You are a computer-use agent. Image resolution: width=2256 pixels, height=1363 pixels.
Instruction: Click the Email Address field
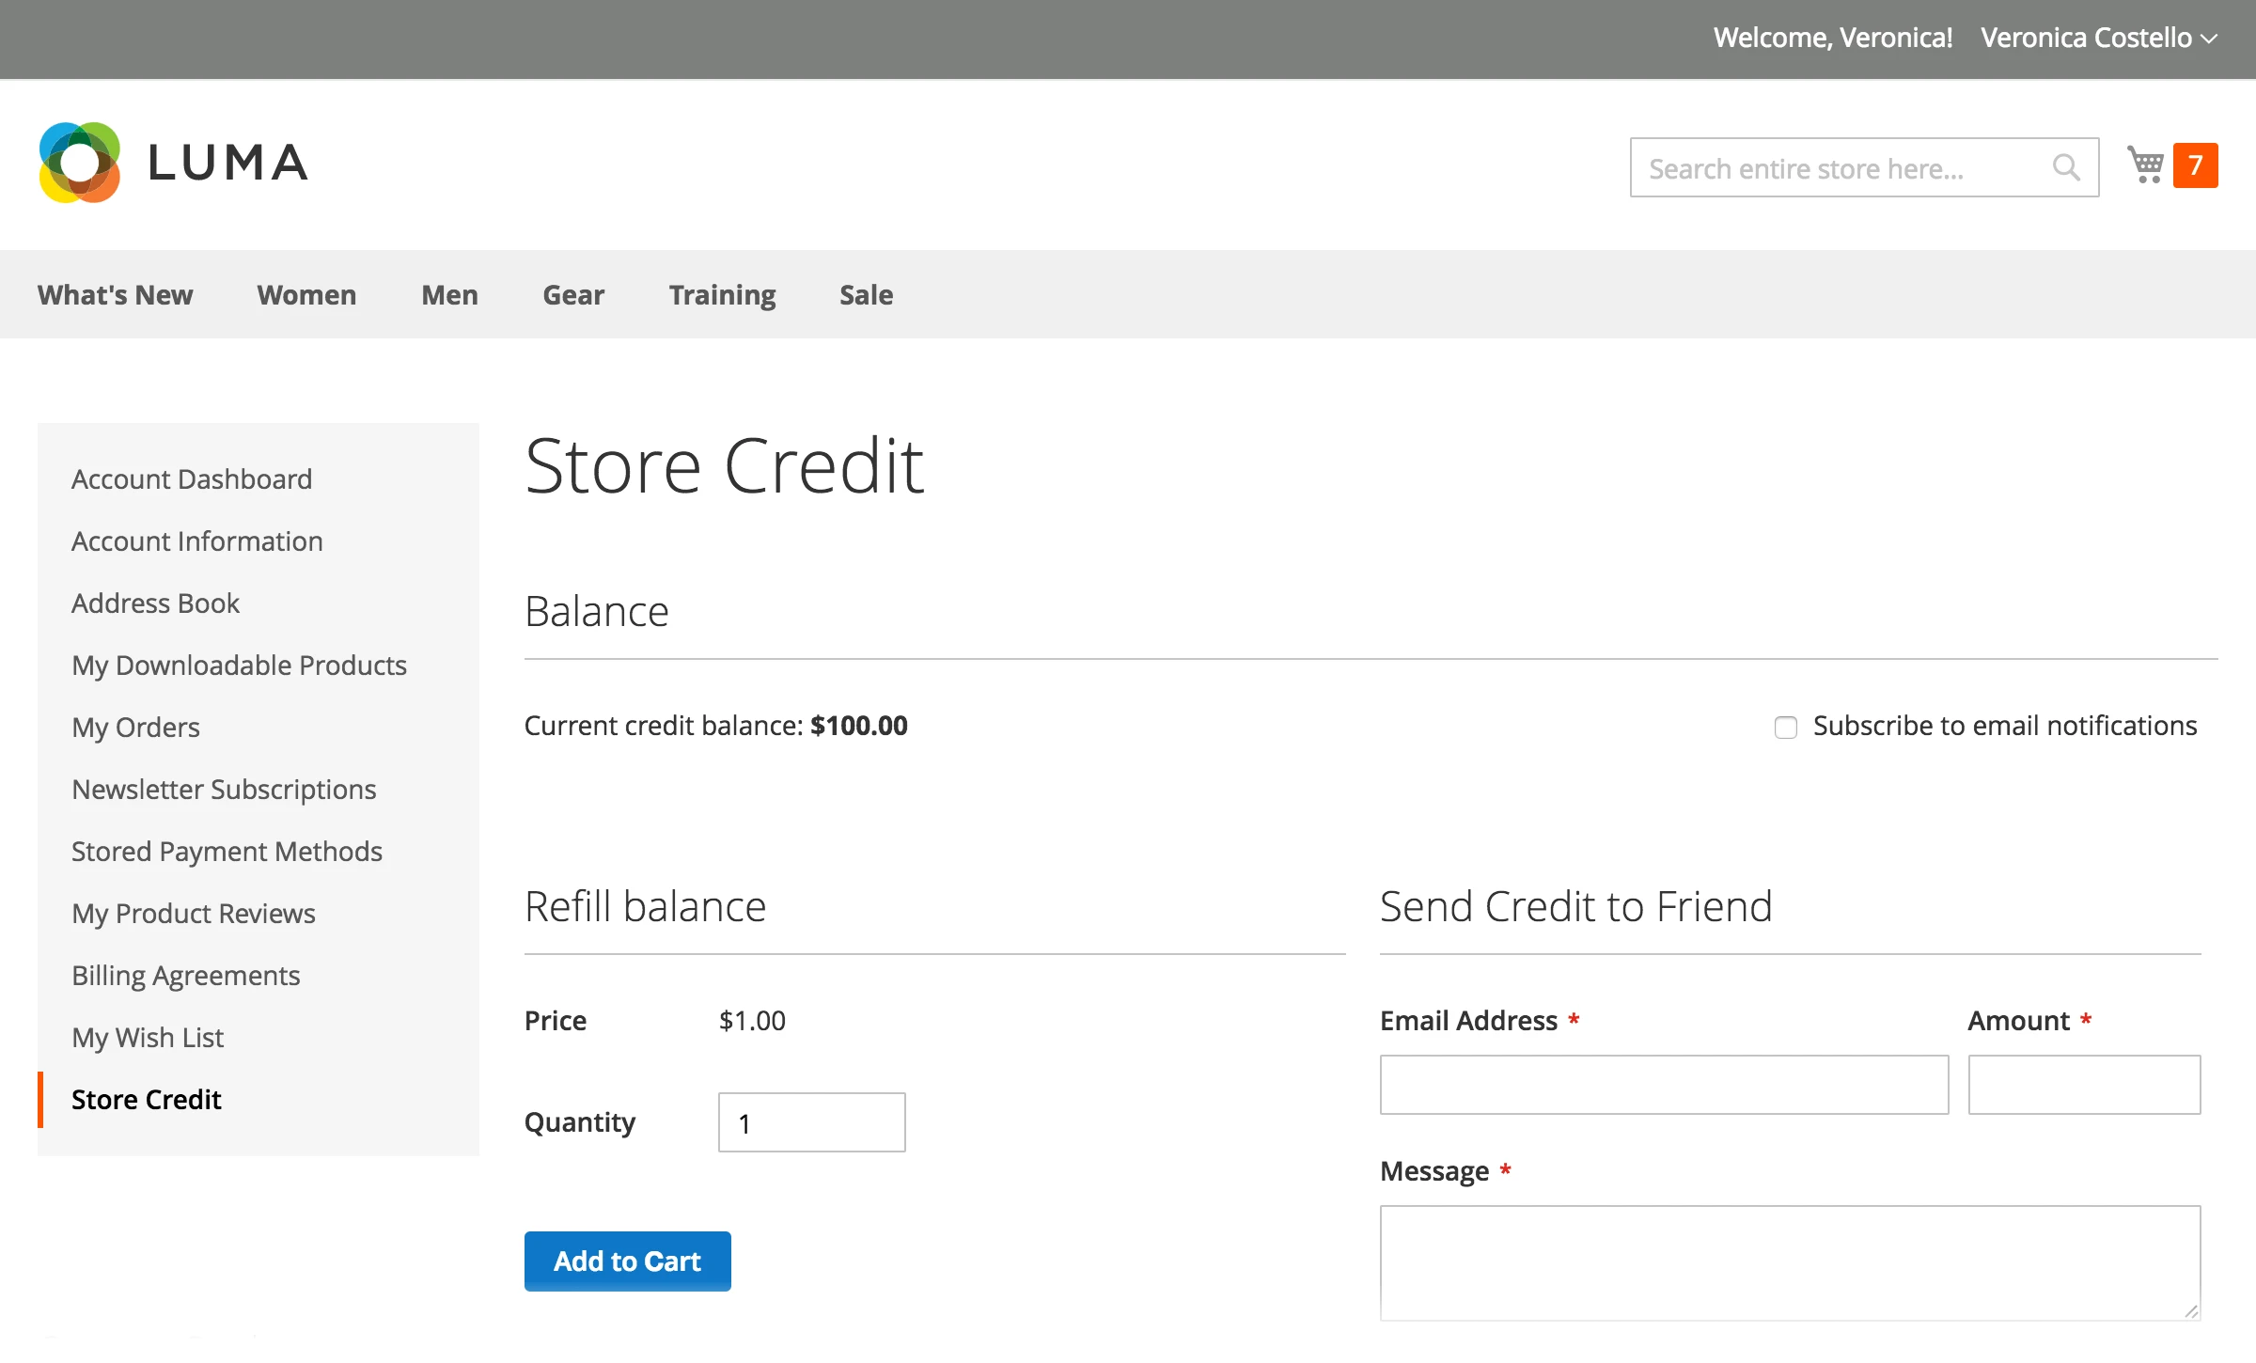[1663, 1085]
